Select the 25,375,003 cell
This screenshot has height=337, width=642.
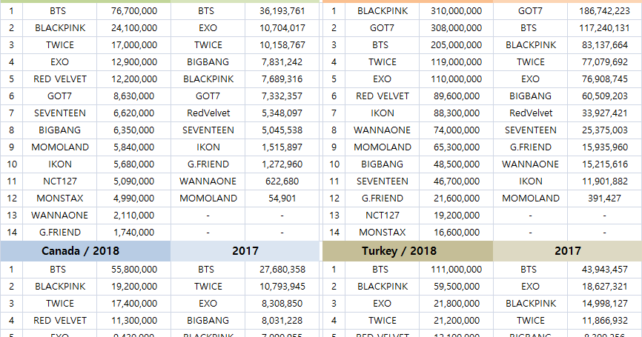pyautogui.click(x=605, y=130)
